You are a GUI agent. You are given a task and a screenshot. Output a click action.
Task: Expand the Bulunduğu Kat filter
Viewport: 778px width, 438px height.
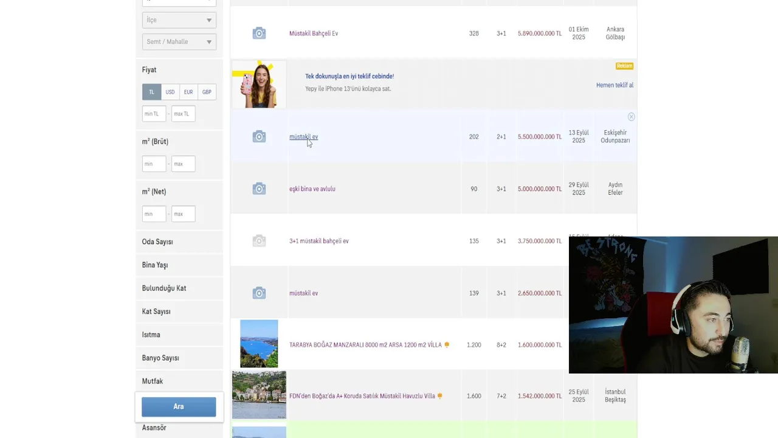[x=179, y=288]
